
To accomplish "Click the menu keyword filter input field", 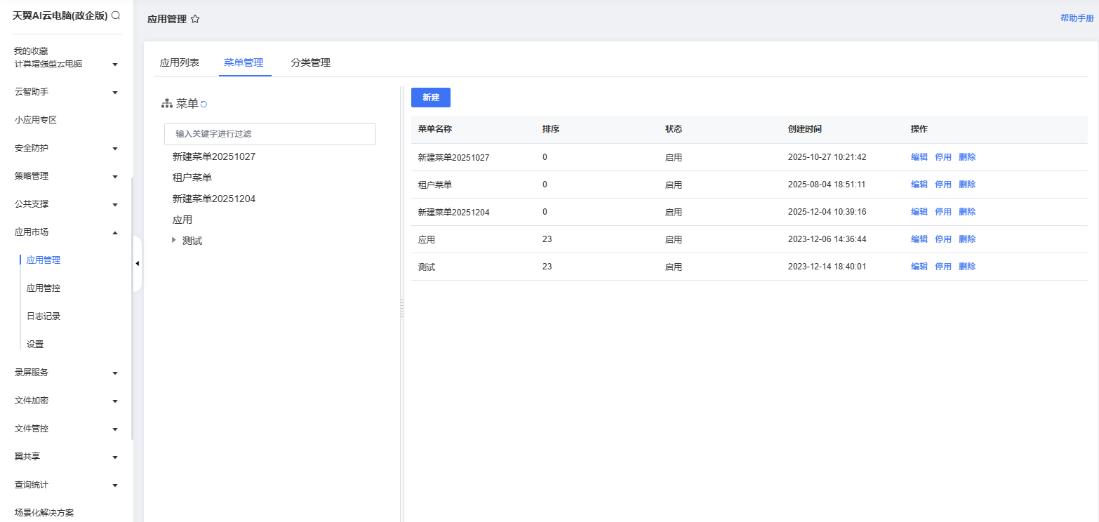I will 270,134.
